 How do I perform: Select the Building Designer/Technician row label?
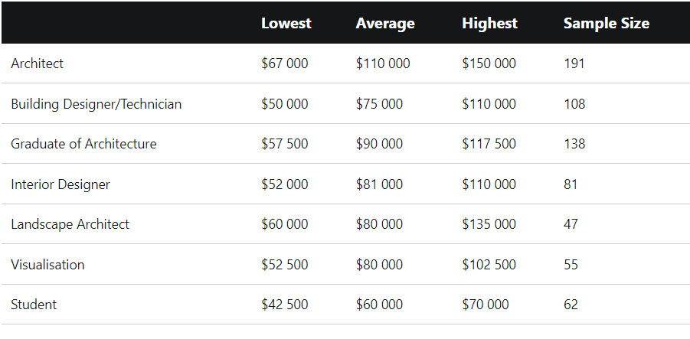coord(96,104)
